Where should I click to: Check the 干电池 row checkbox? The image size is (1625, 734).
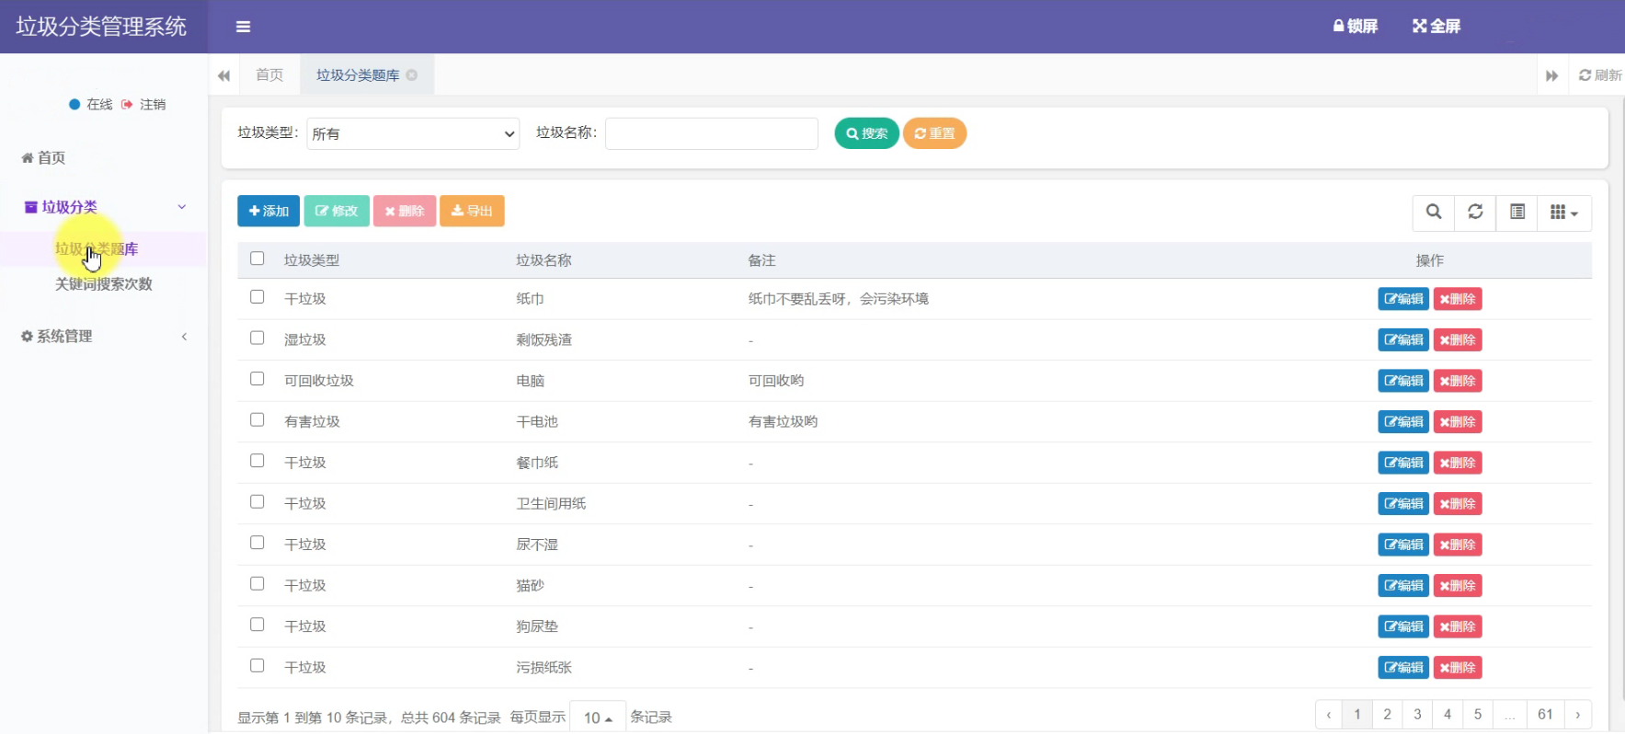[257, 419]
